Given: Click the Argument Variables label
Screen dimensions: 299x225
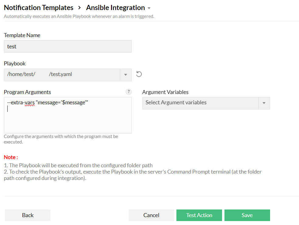Looking at the screenshot, I should point(165,92).
